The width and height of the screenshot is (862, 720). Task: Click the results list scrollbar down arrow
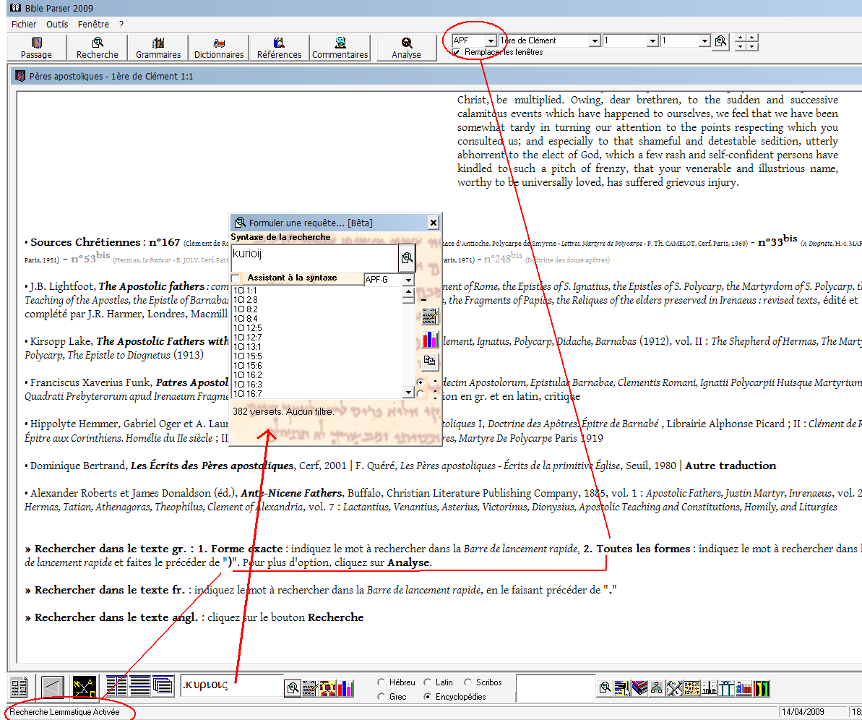point(408,393)
